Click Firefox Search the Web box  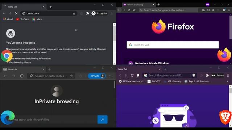pyautogui.click(x=173, y=45)
